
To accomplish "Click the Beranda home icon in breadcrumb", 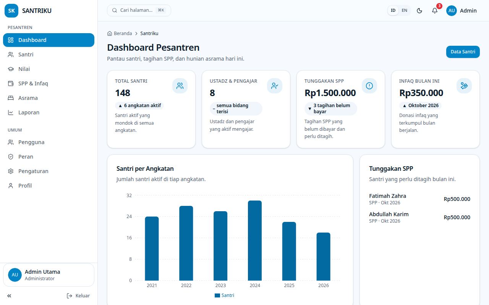I will 110,34.
